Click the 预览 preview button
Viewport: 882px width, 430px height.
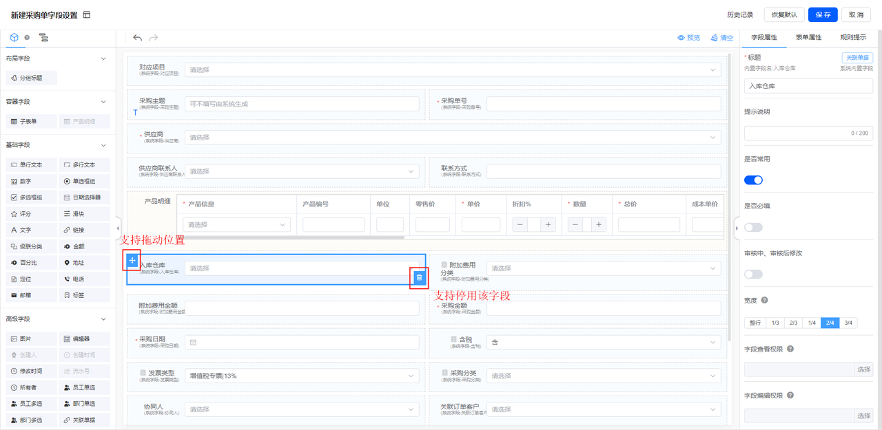688,38
